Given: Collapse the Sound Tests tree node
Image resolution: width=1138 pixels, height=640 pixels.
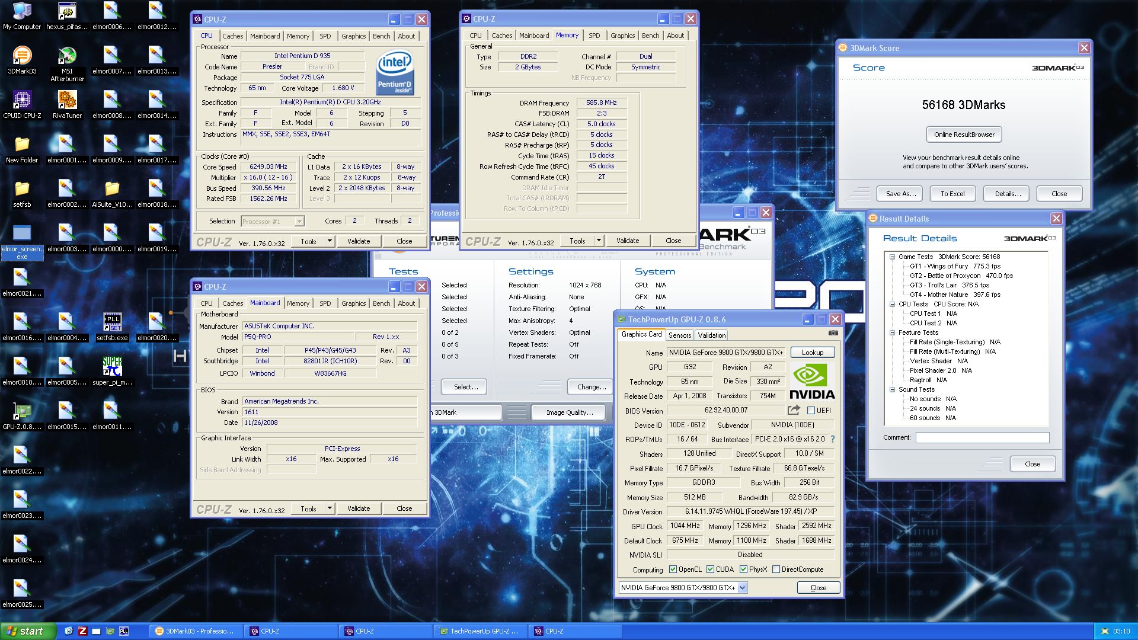Looking at the screenshot, I should point(892,389).
